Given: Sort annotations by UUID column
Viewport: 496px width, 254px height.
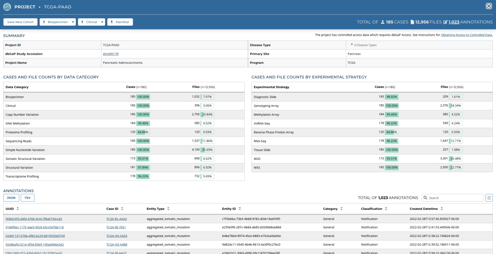Looking at the screenshot, I should tap(18, 209).
